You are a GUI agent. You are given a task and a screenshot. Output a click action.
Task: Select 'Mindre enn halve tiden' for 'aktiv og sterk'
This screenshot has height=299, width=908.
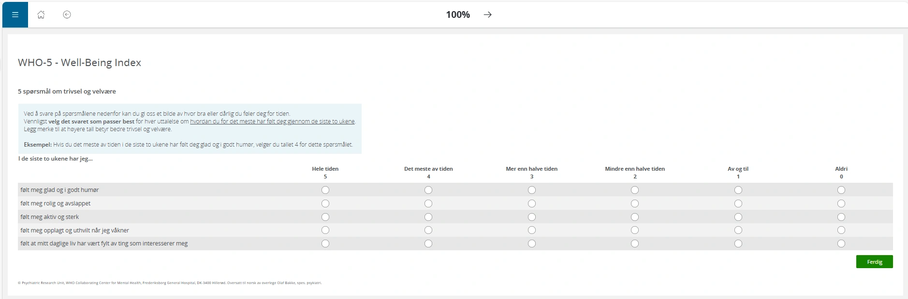click(x=635, y=217)
